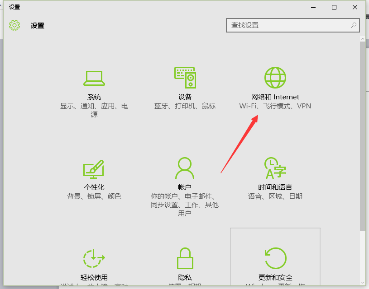Image resolution: width=369 pixels, height=289 pixels.
Task: Click the 更新和安全 circular arrow icon
Action: point(275,259)
